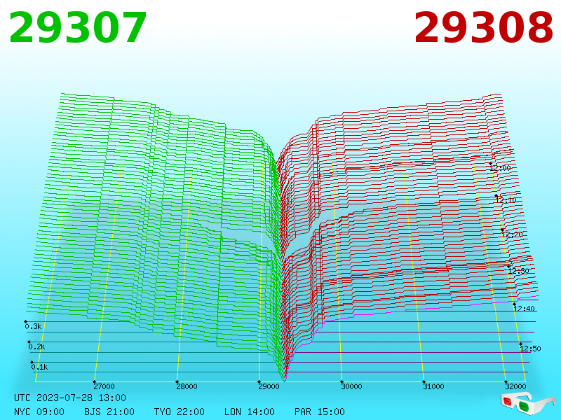The width and height of the screenshot is (561, 420).
Task: Click the BJS 21:00 time label
Action: click(x=109, y=412)
